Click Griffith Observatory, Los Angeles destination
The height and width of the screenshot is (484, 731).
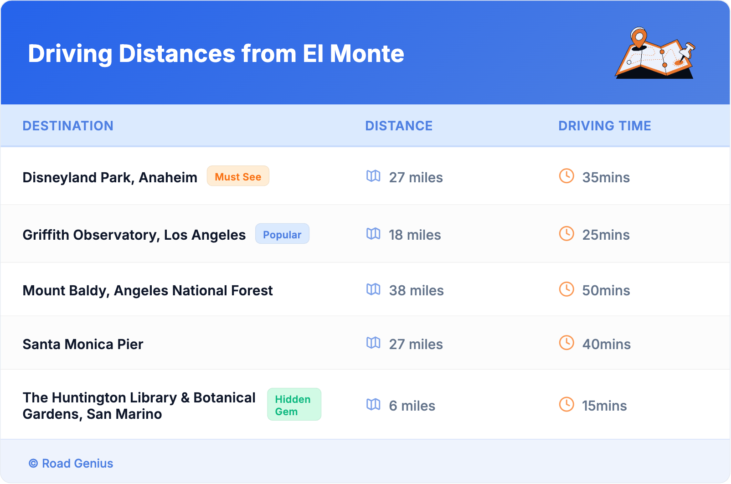134,235
